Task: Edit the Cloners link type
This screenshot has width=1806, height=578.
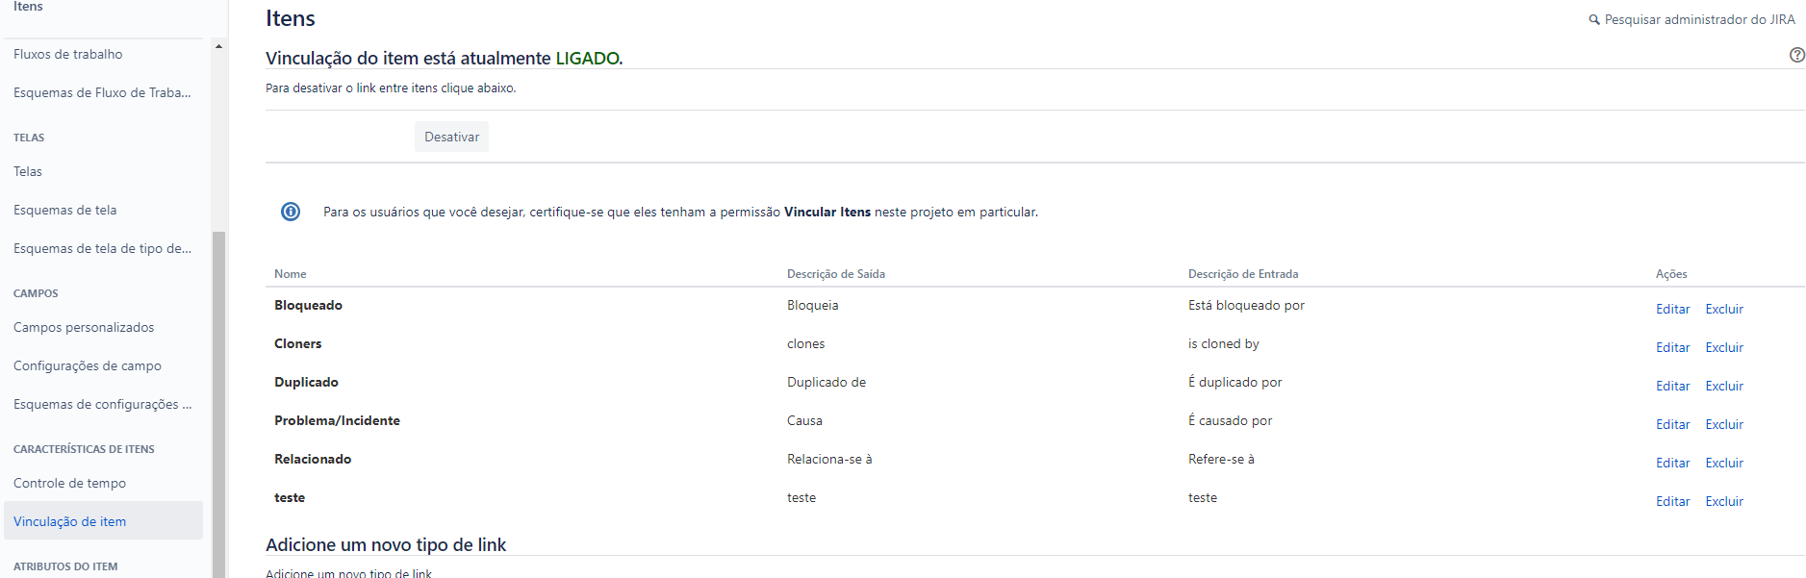Action: [1672, 348]
